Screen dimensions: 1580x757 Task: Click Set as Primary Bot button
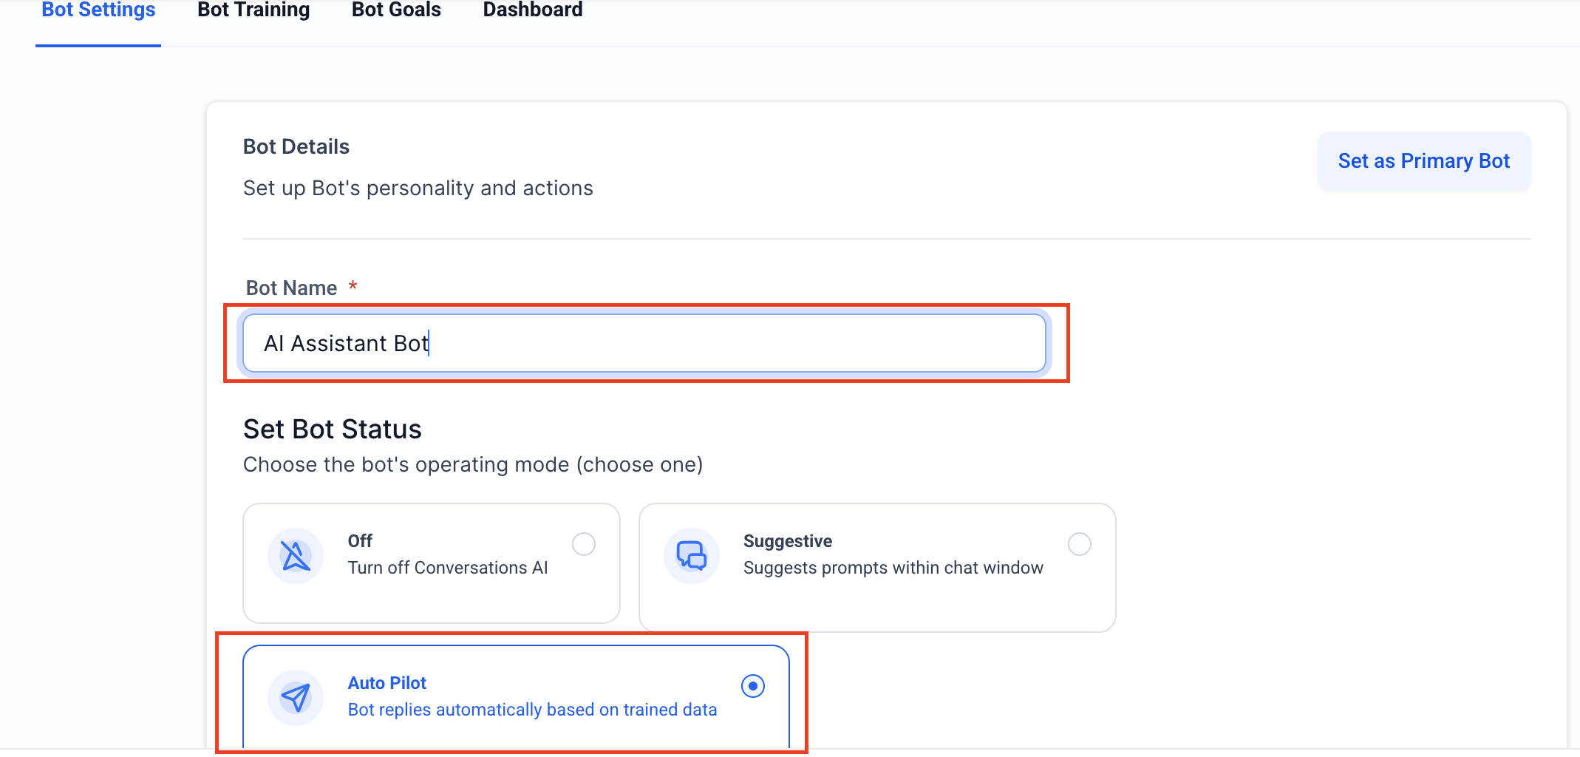1424,161
